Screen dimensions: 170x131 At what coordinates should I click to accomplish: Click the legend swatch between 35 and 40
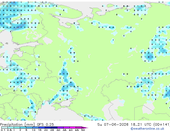click(66, 128)
